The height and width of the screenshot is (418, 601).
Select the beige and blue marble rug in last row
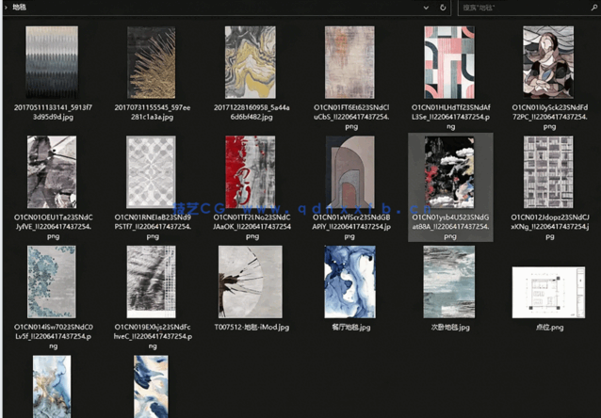click(52, 388)
